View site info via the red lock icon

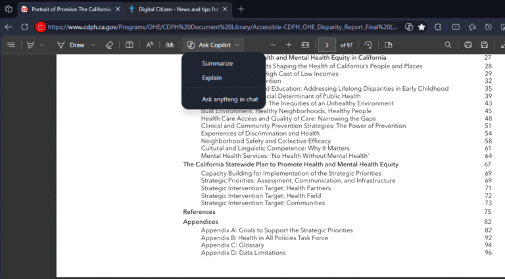click(x=41, y=27)
